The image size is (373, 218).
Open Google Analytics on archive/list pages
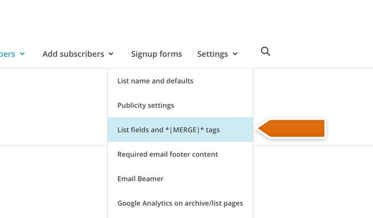[x=180, y=203]
